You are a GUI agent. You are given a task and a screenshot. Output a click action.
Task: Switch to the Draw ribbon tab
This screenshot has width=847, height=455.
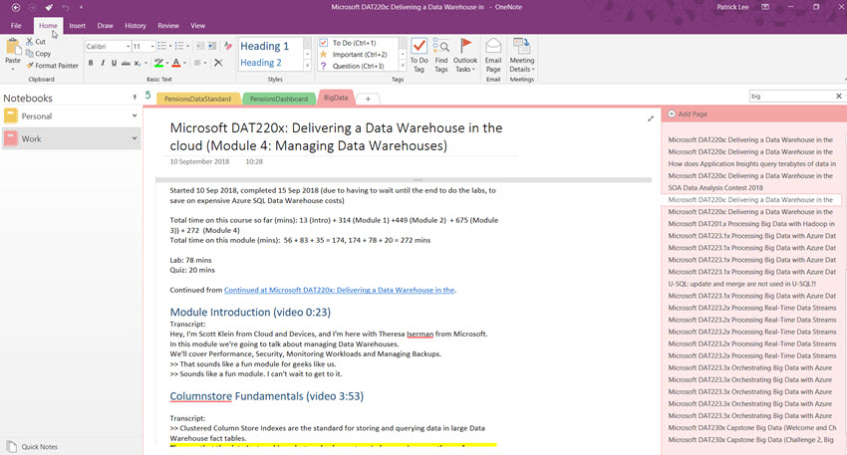click(105, 25)
